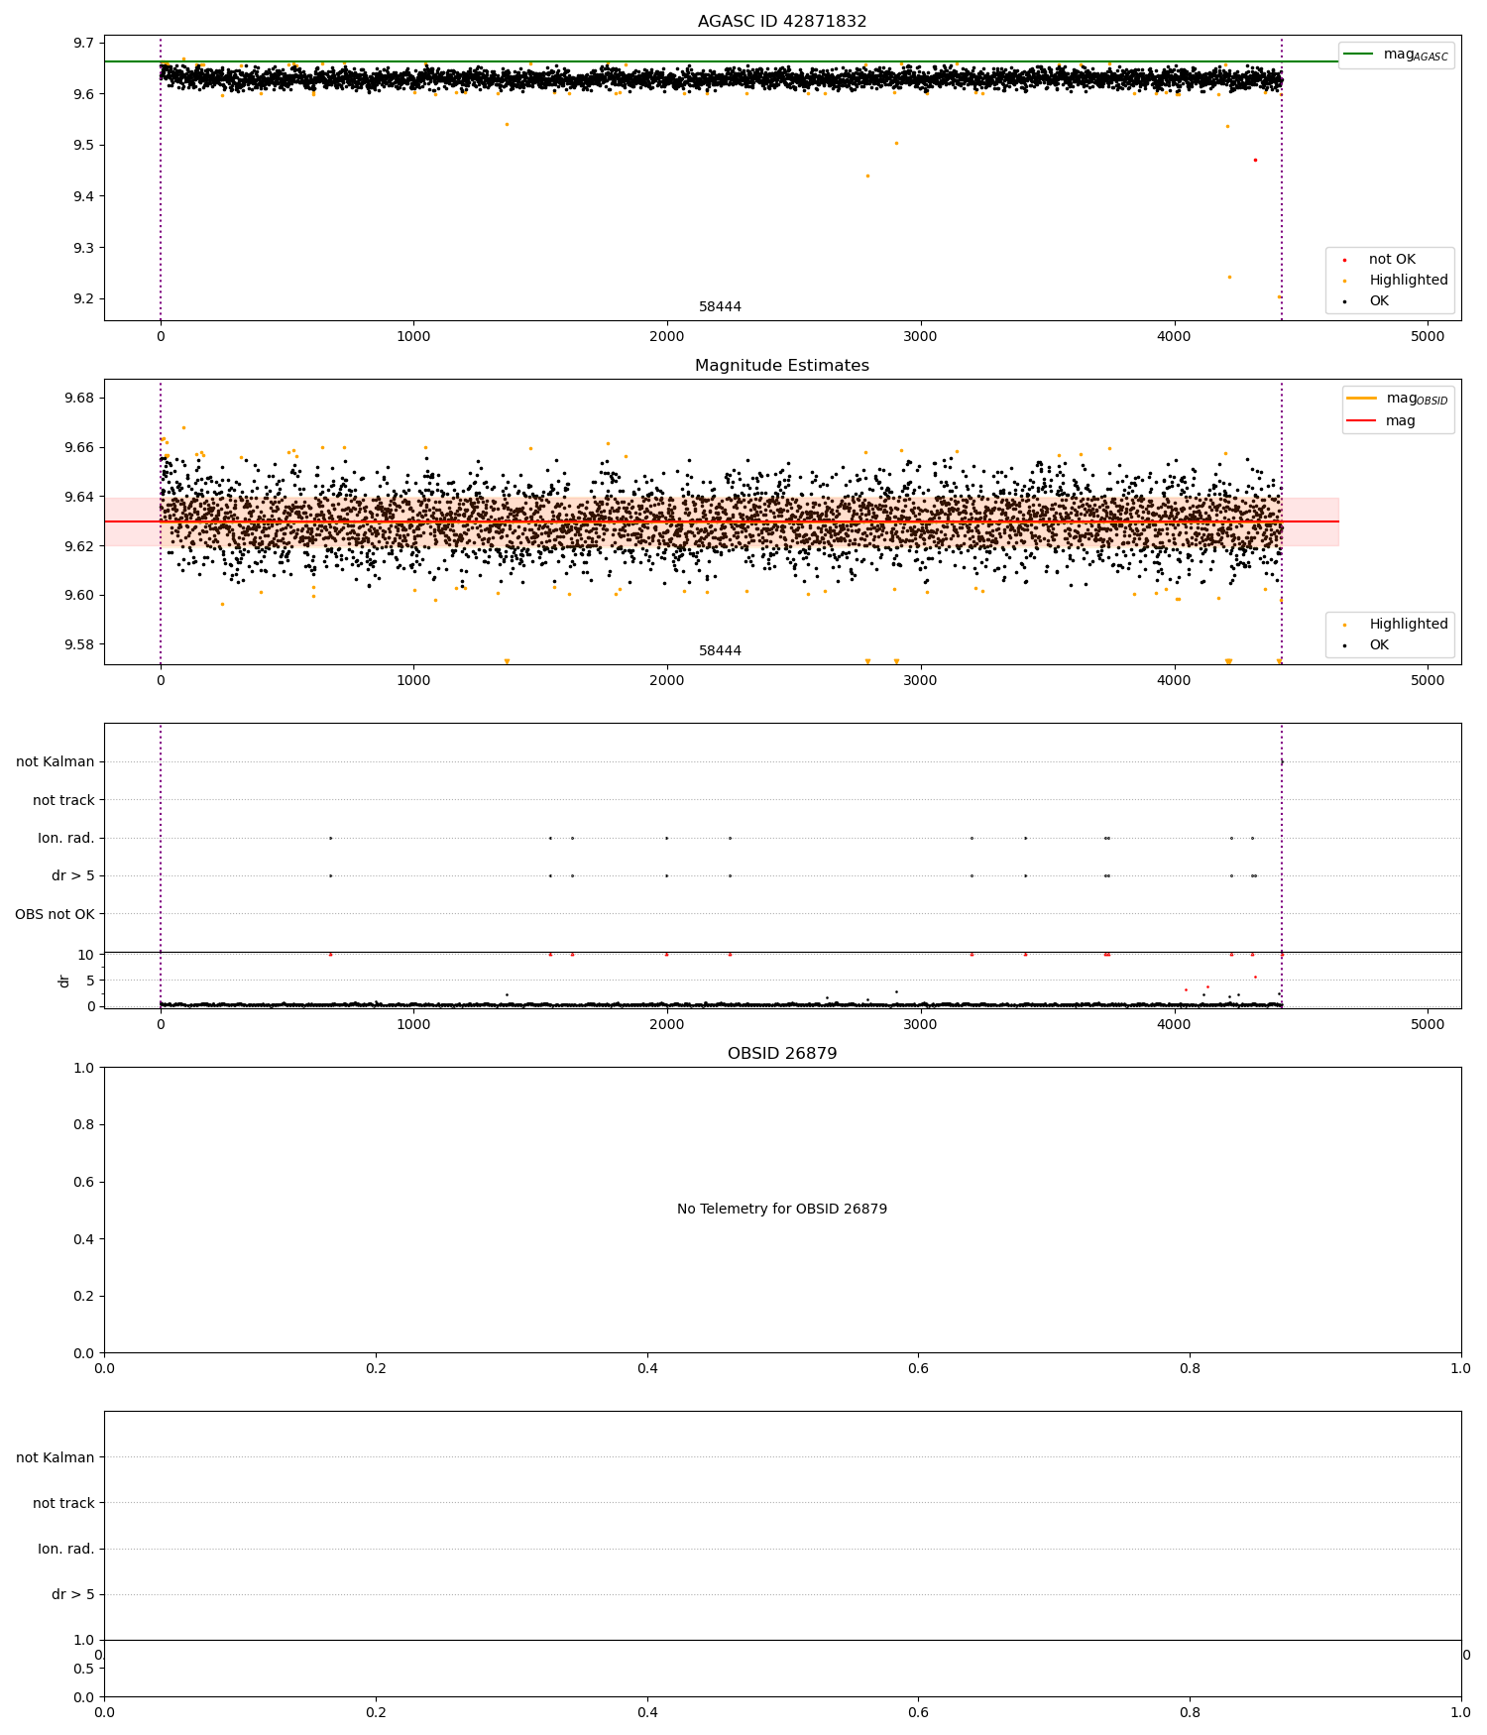Click the orange outlier point near magnitude 9.24
Viewport: 1487px width, 1735px height.
click(1229, 277)
